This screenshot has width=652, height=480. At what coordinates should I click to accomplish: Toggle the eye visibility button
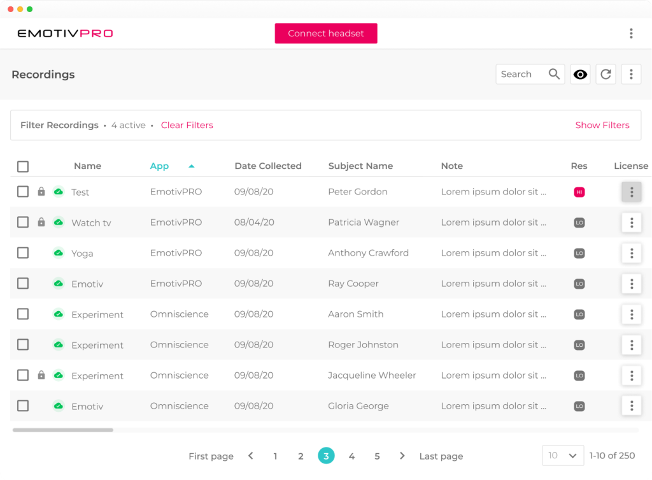[580, 74]
